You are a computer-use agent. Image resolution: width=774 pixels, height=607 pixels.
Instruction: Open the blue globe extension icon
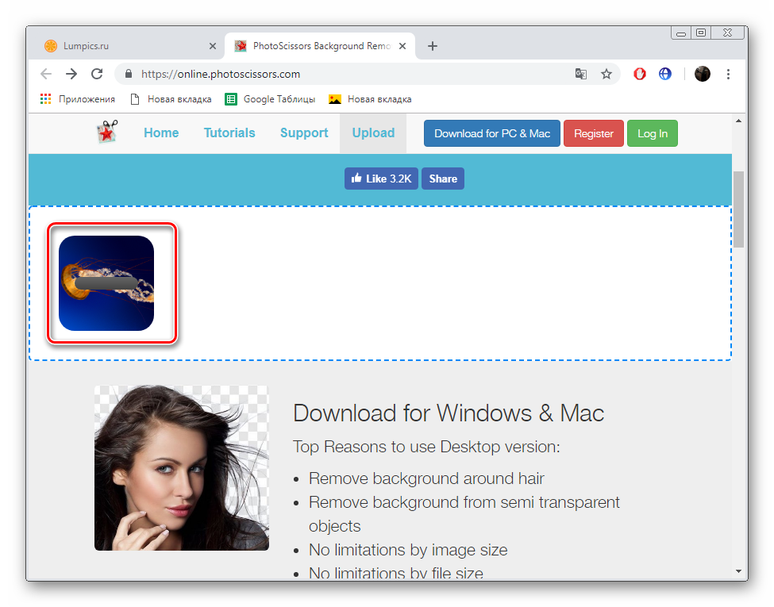665,74
